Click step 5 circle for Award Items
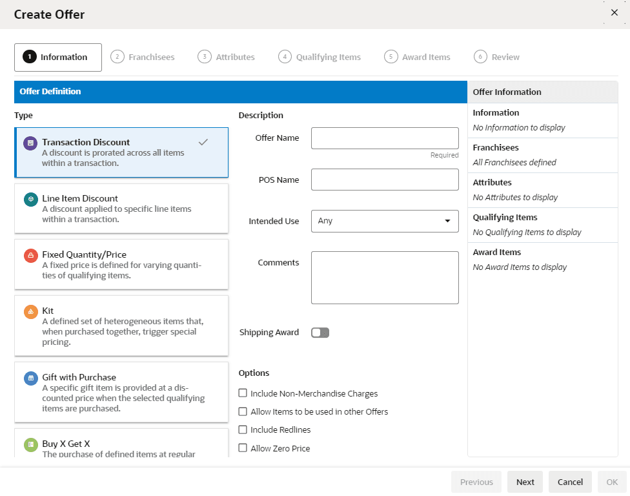 [391, 57]
